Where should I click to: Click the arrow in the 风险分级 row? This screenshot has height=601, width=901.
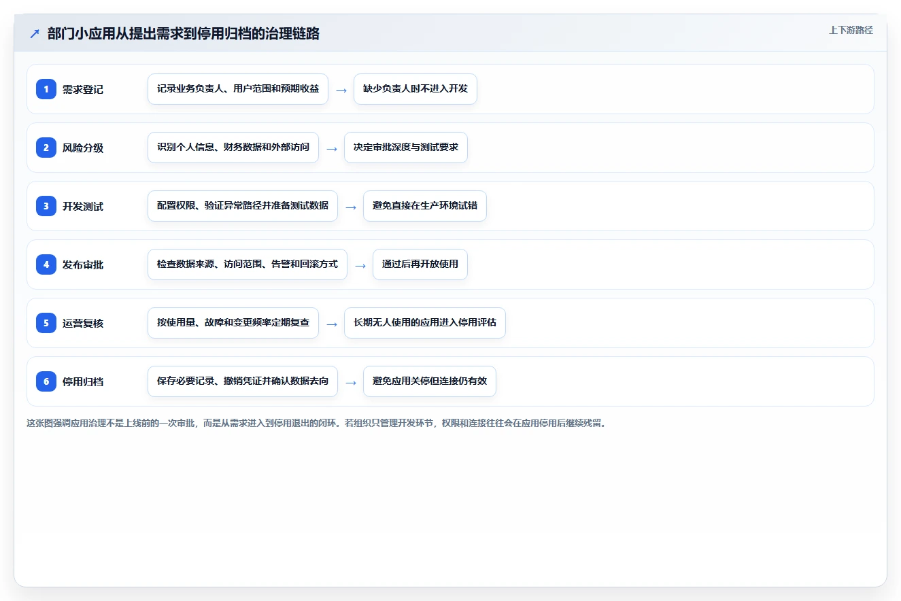click(x=332, y=148)
